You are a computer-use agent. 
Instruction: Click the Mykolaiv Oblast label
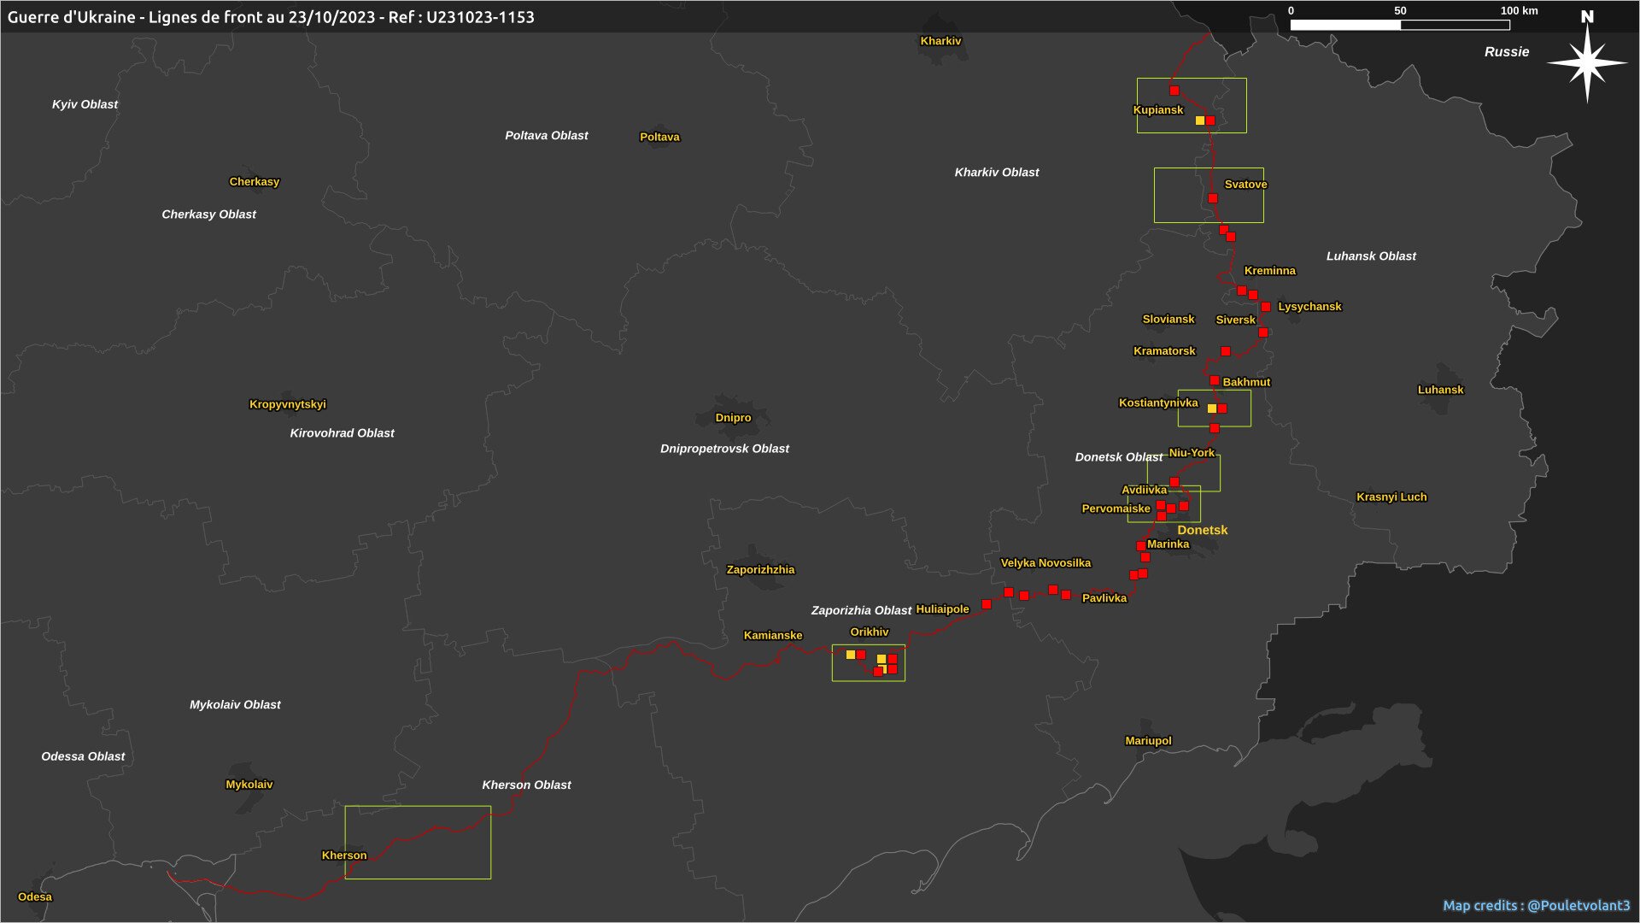tap(235, 705)
